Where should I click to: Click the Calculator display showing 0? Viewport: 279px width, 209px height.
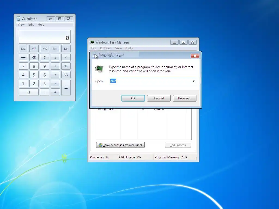coord(45,37)
